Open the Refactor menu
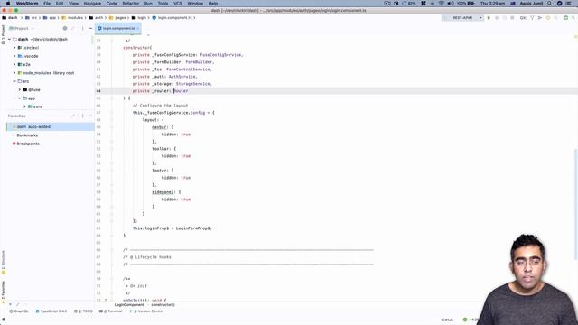This screenshot has height=325, width=578. [130, 4]
